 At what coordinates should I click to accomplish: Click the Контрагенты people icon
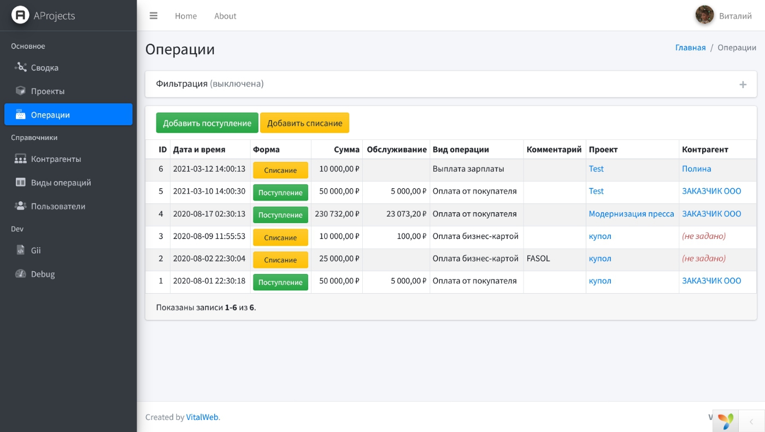[21, 159]
